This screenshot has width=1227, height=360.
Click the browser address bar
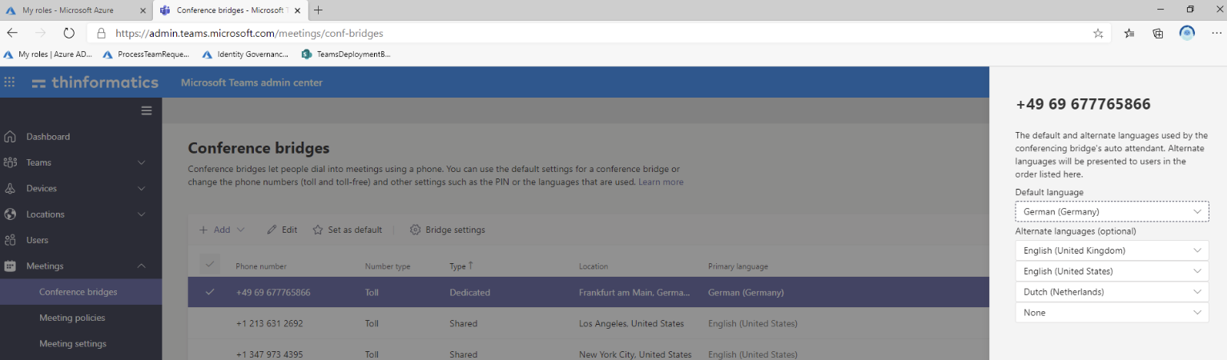point(561,34)
